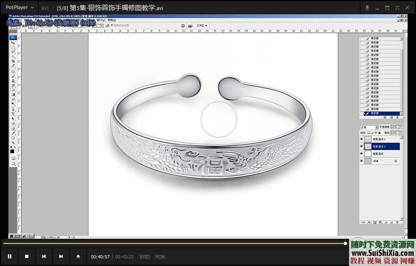
Task: Click the 00:40:57 elapsed time display
Action: [100, 257]
